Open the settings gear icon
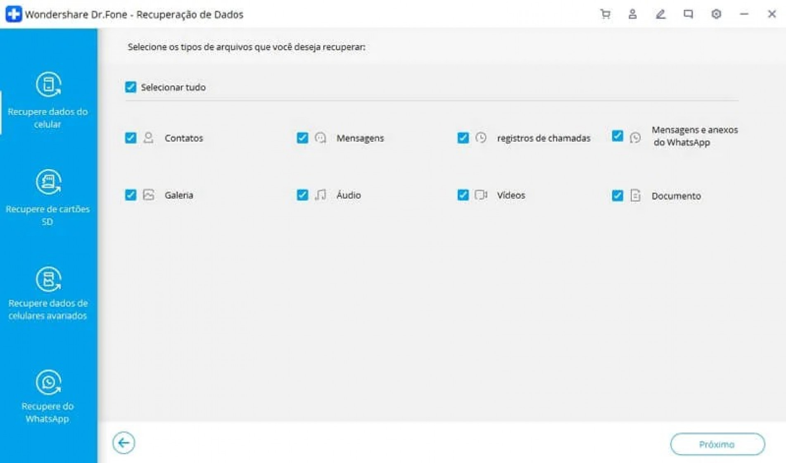 (x=716, y=14)
